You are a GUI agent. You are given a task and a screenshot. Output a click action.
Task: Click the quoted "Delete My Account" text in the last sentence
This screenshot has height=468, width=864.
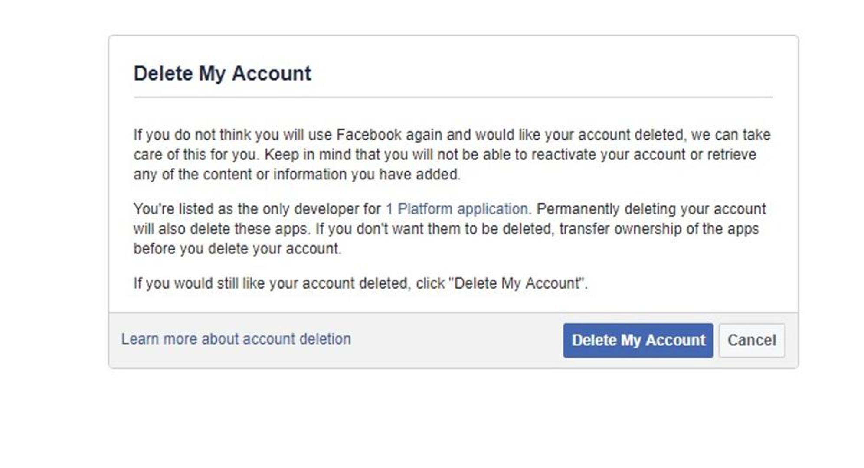pyautogui.click(x=518, y=283)
